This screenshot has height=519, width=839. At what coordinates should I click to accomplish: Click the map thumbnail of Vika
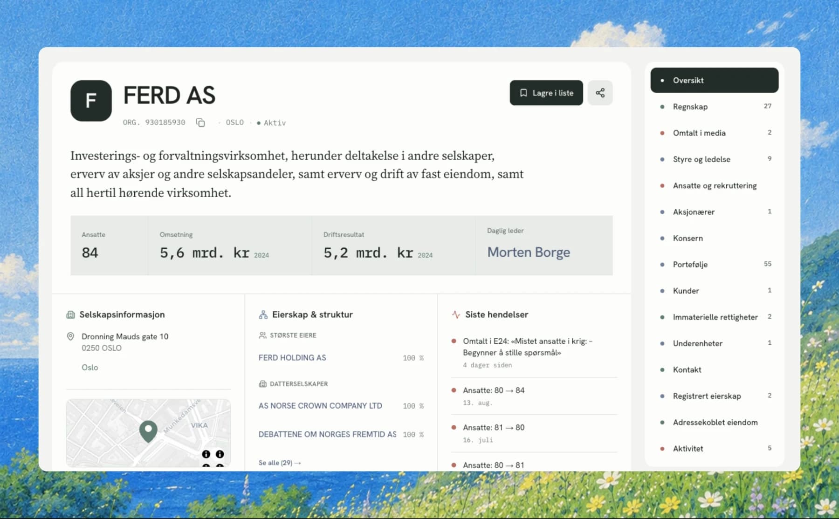click(x=148, y=433)
